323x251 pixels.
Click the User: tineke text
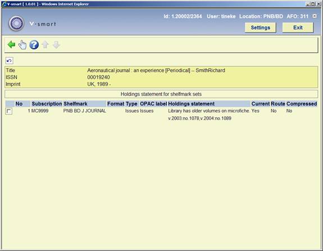[221, 16]
